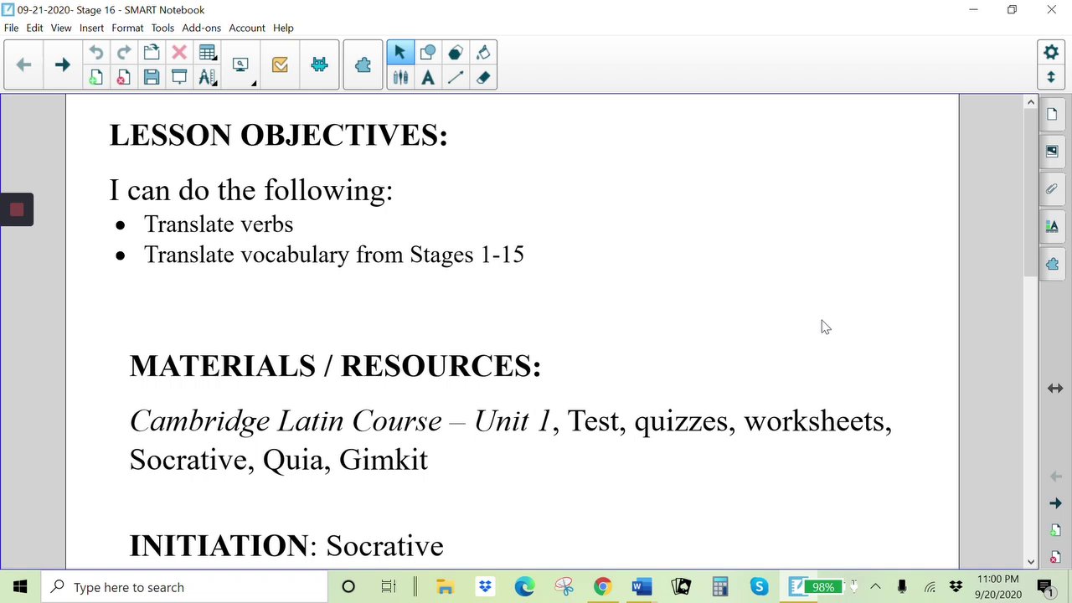This screenshot has width=1072, height=603.
Task: Go to the previous page from the sidebar arrow
Action: (1055, 477)
